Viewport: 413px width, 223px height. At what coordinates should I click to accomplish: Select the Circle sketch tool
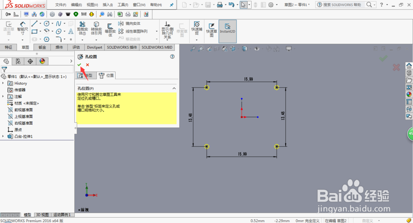point(47,24)
